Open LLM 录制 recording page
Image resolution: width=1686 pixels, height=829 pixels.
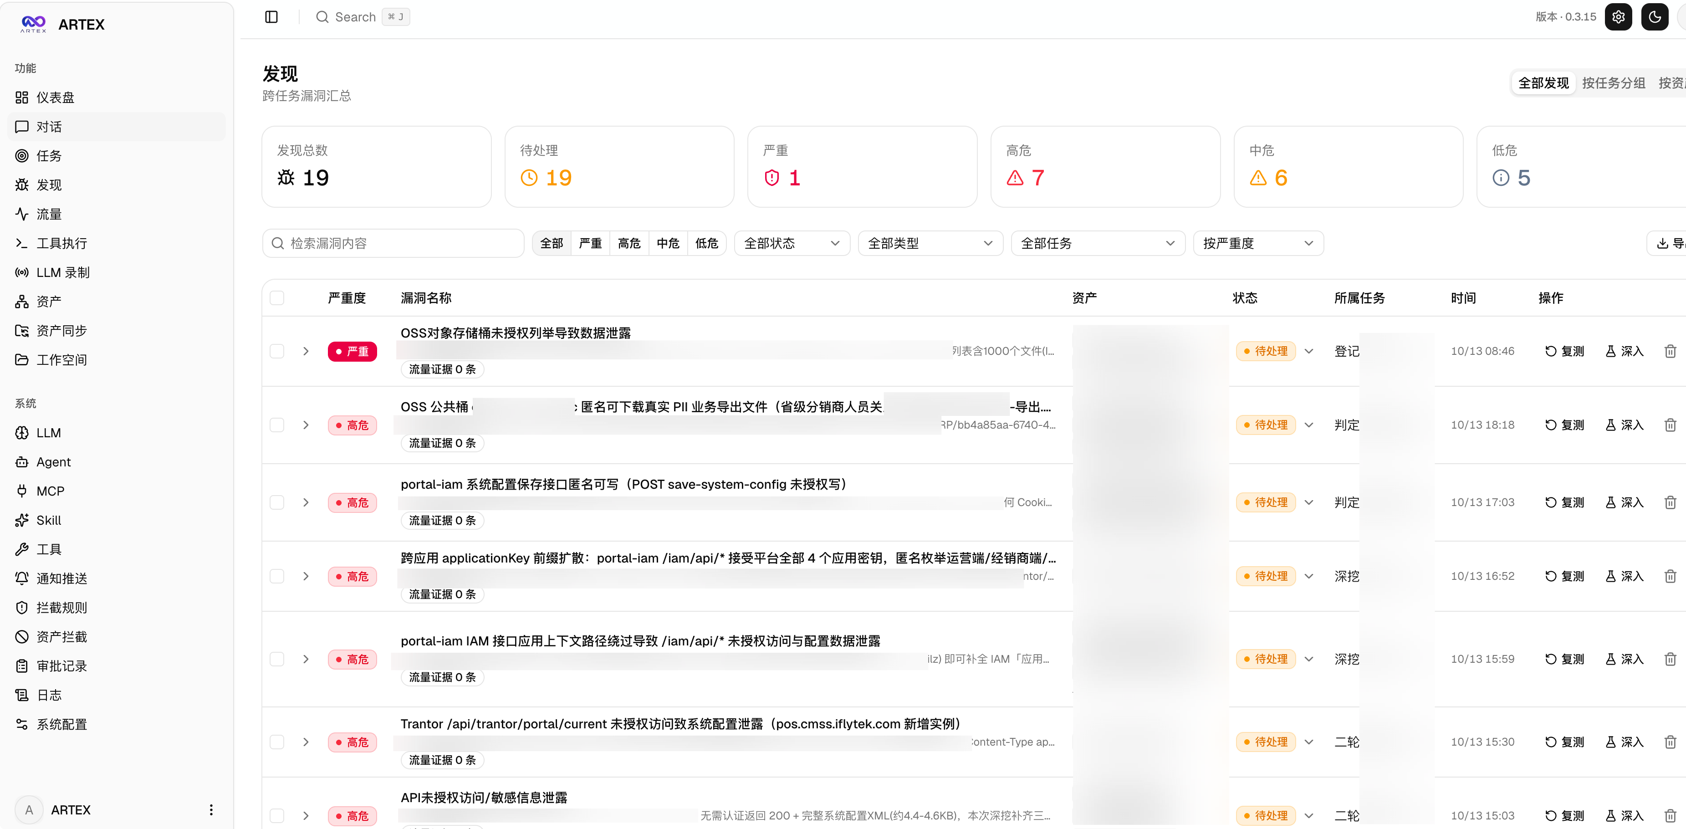point(117,272)
